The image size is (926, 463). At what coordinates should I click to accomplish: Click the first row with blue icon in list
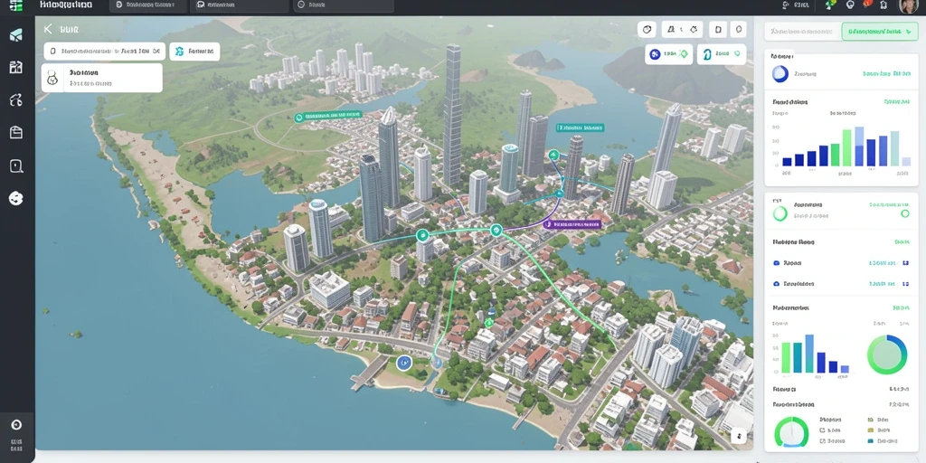[841, 263]
